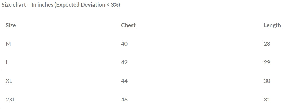Select the M size cell
This screenshot has width=287, height=109.
point(8,44)
